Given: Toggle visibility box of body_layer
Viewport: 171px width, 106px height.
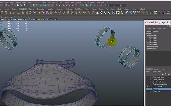Looking at the screenshot, I should tap(147, 91).
